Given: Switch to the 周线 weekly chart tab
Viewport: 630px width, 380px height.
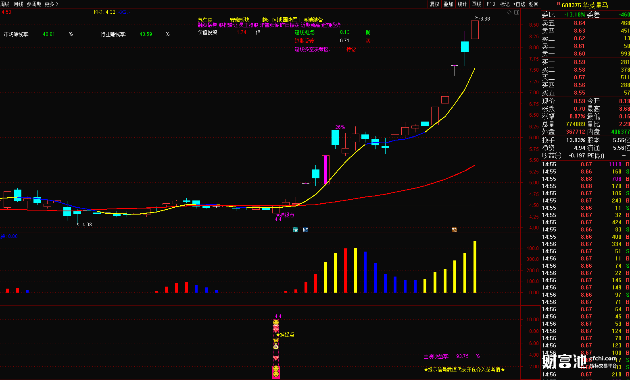Looking at the screenshot, I should [x=5, y=4].
